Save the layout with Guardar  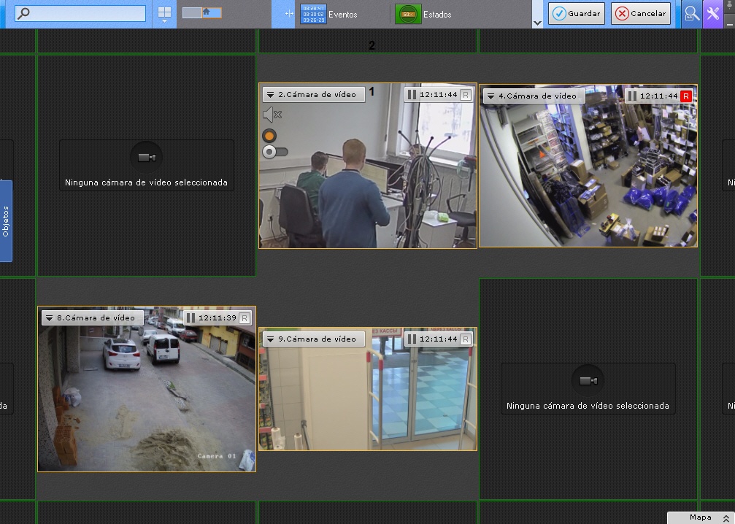(x=577, y=13)
